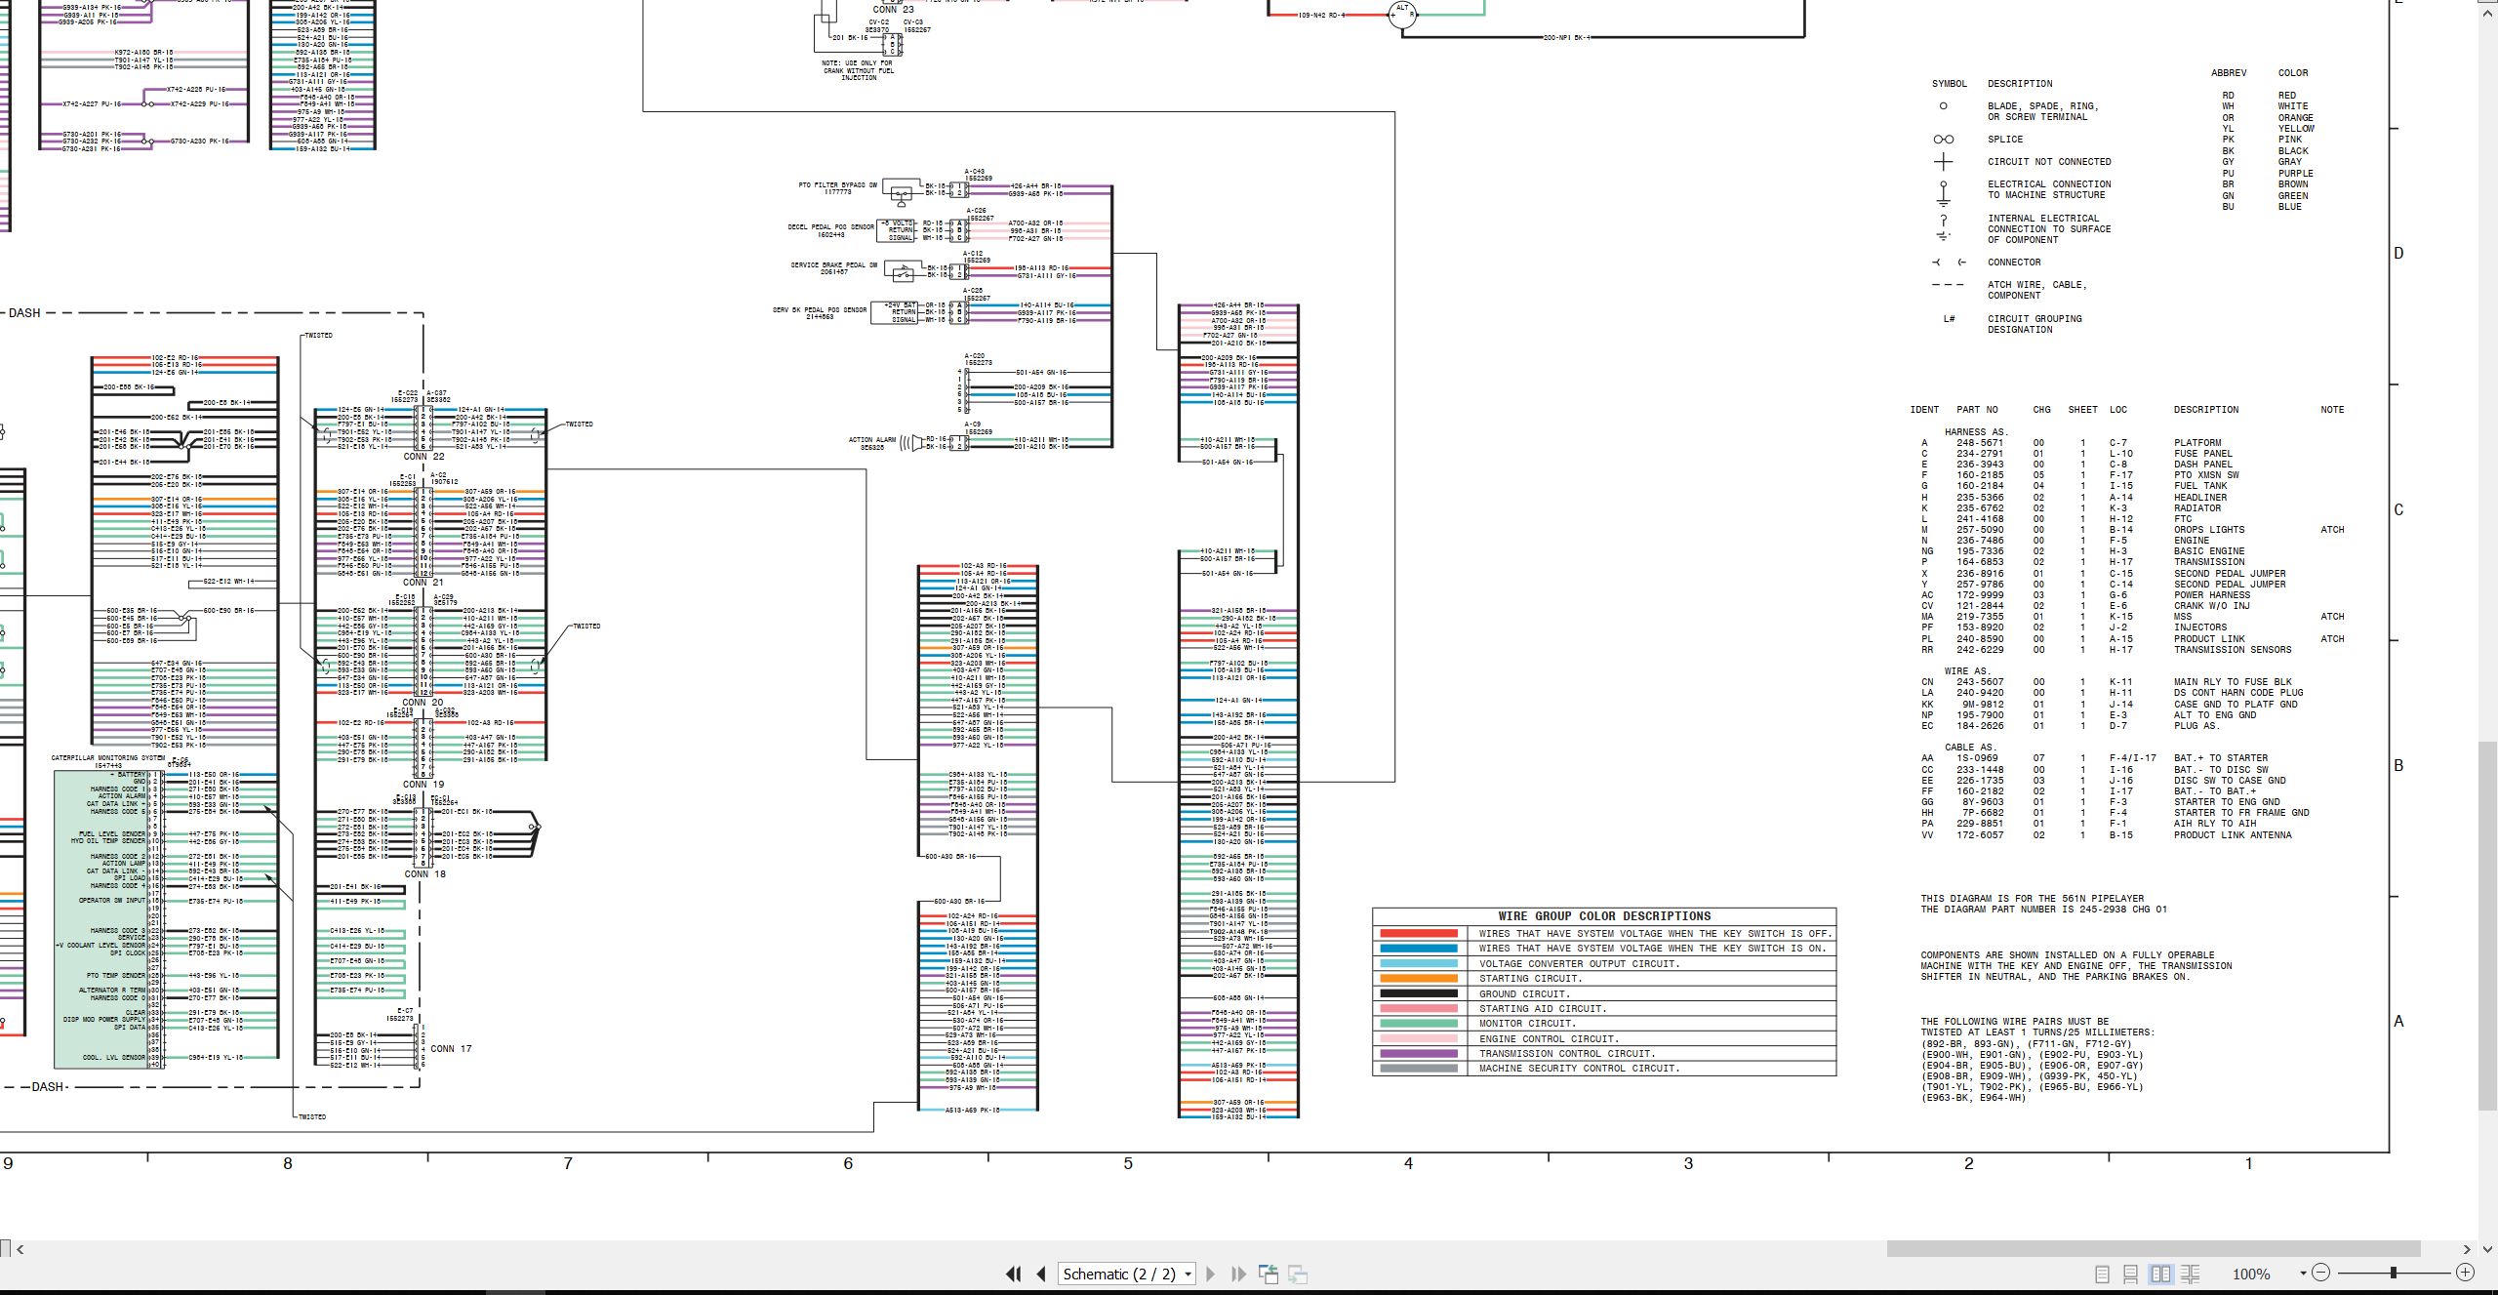Switch to continuous facing view

[2190, 1274]
